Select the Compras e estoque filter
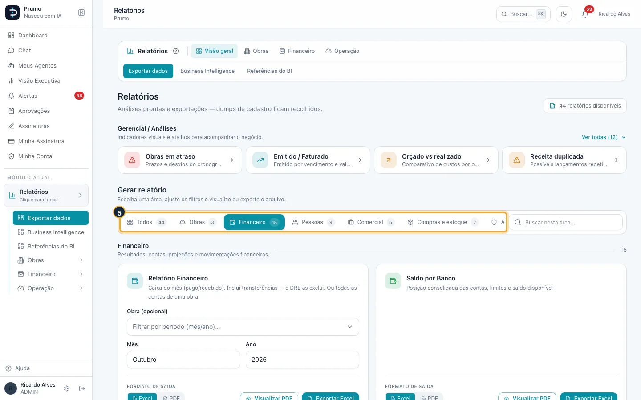The height and width of the screenshot is (400, 641). point(443,222)
